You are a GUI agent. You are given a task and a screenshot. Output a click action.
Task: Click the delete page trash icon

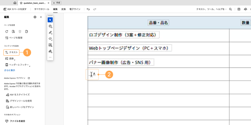point(20,32)
